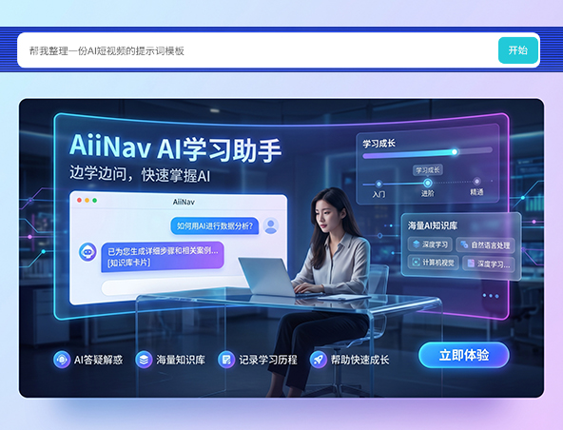563x430 pixels.
Task: Click the 进阶 stage node
Action: point(427,184)
